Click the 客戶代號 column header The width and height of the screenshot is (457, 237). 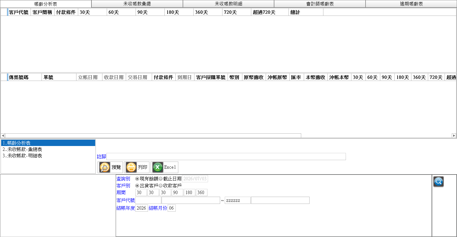pos(19,12)
